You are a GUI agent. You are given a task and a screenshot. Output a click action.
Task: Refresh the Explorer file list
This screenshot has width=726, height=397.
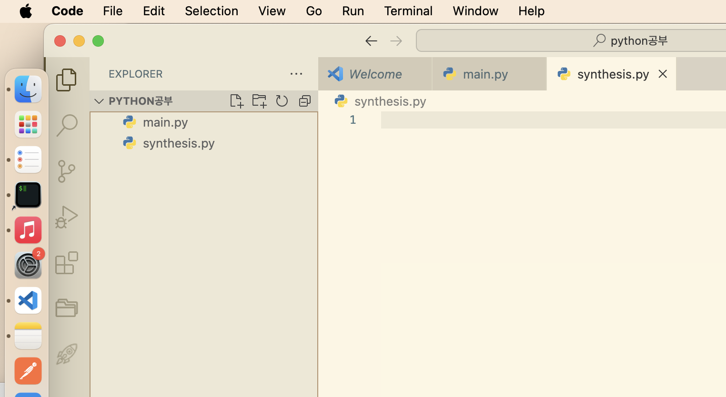[x=282, y=101]
